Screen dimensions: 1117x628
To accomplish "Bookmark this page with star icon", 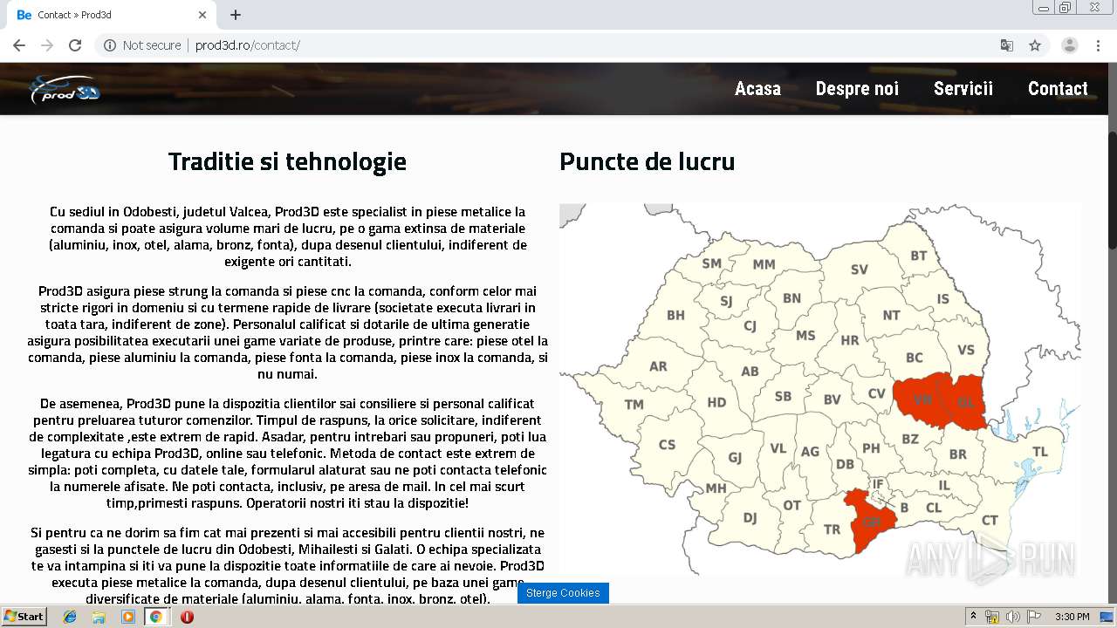I will [1035, 45].
